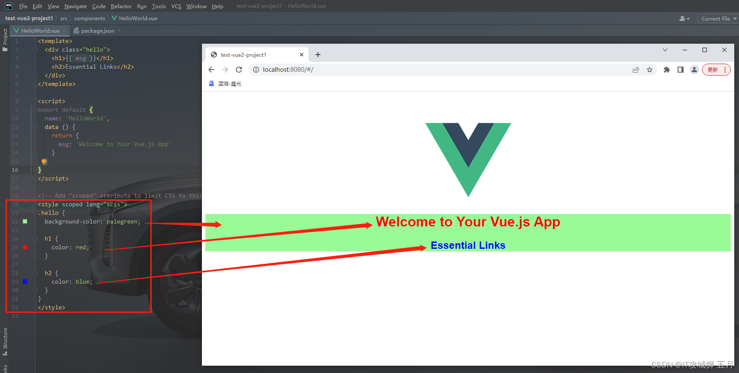Click the WebStorm logo icon

(x=8, y=6)
